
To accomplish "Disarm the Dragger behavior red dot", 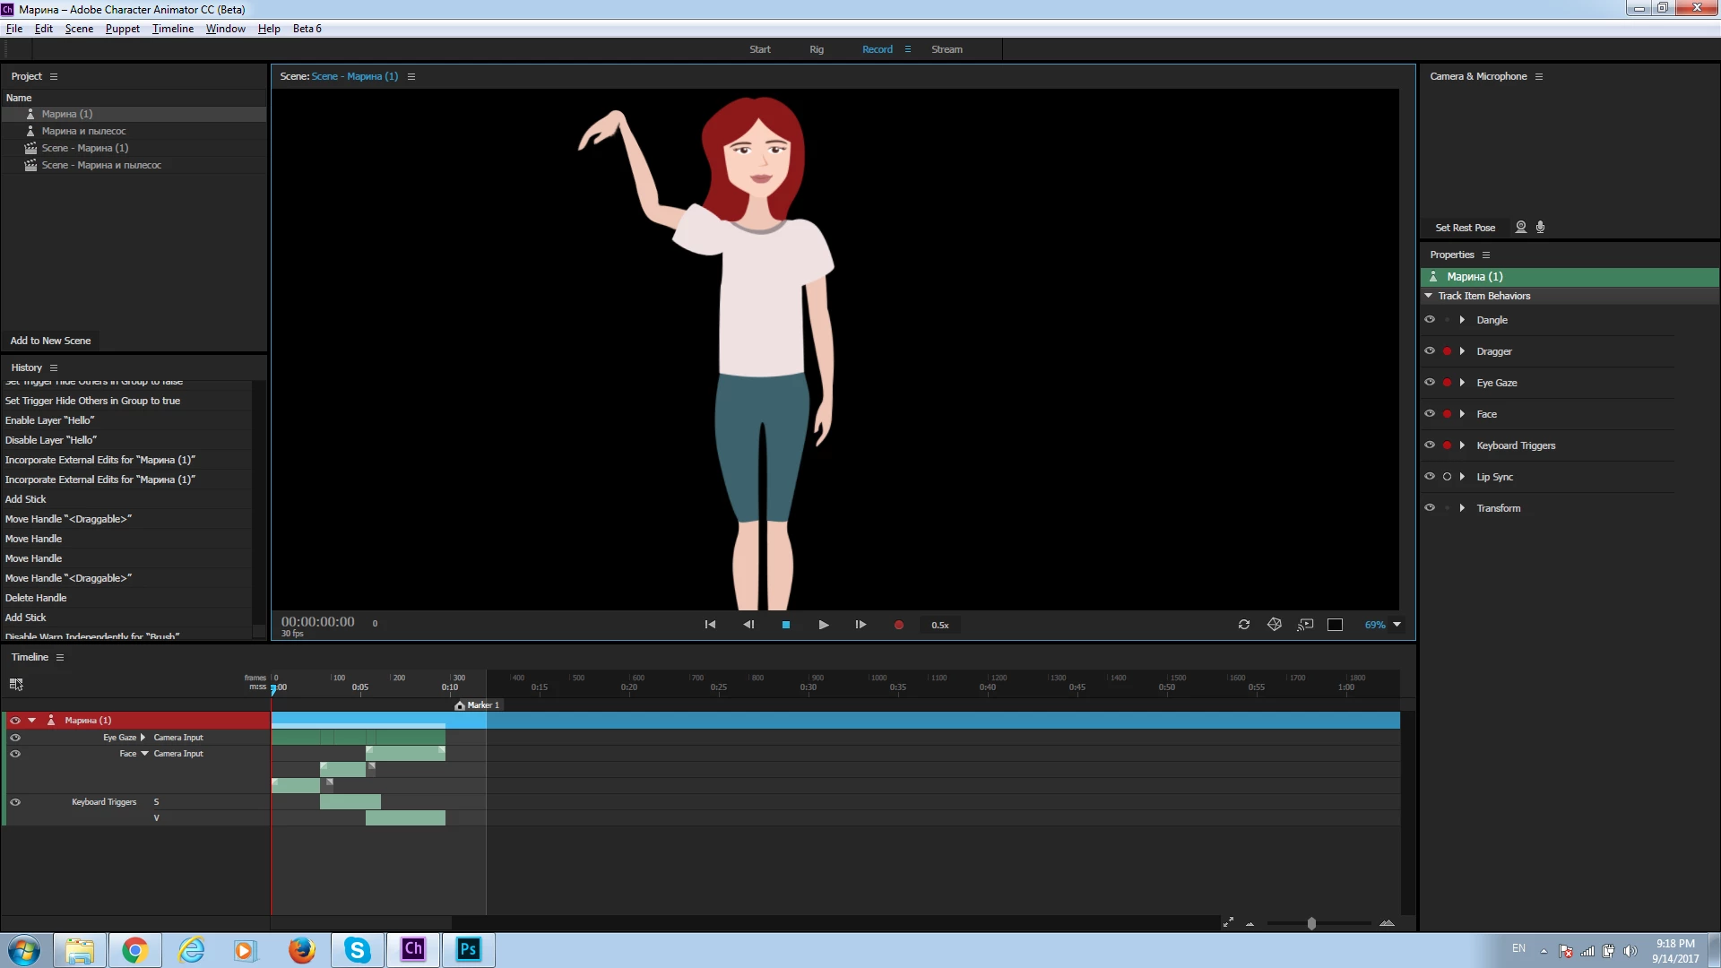I will tap(1447, 351).
